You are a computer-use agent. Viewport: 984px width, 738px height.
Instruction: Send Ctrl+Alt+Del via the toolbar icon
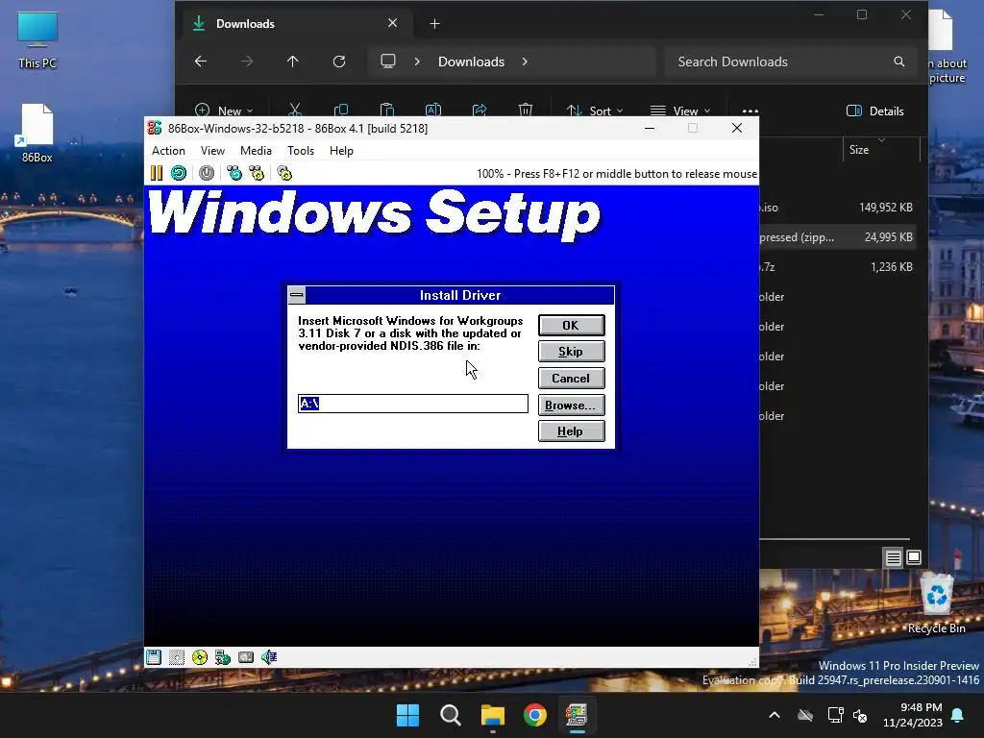pos(234,173)
